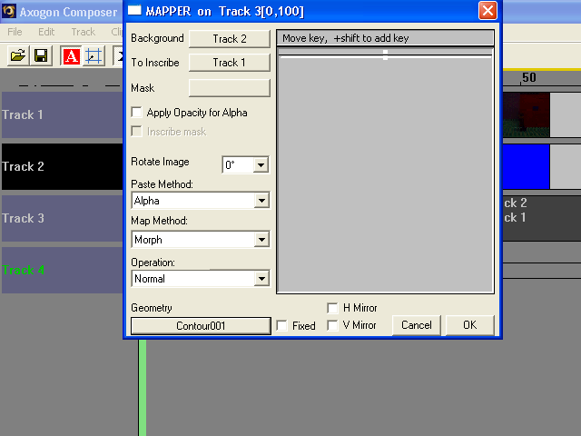The width and height of the screenshot is (581, 436).
Task: Enable V Mirror
Action: coord(332,325)
